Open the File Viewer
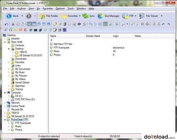This screenshot has height=140, width=177. pos(149,16)
